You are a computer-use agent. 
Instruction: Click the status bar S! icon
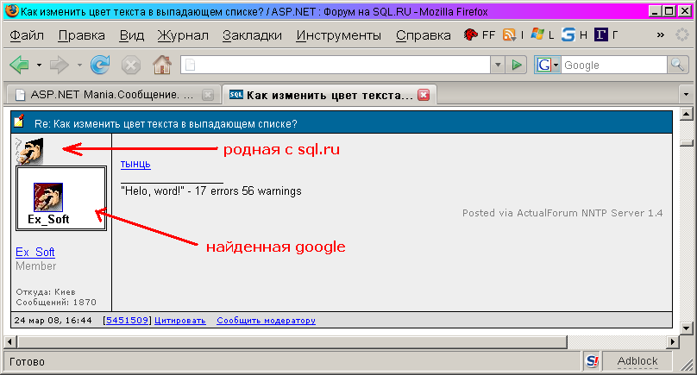coord(592,361)
